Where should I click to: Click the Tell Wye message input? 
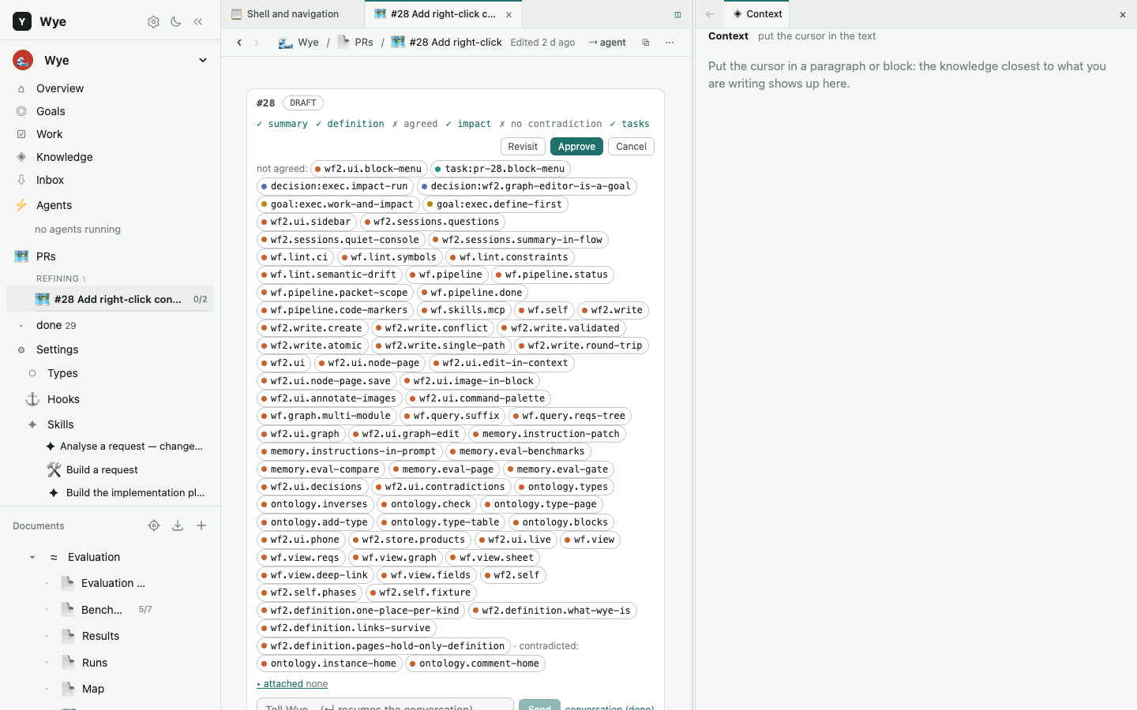tap(385, 705)
